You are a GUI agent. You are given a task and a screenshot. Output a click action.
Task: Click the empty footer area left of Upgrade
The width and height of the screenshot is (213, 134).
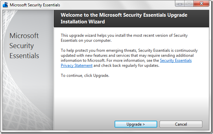coord(83,124)
